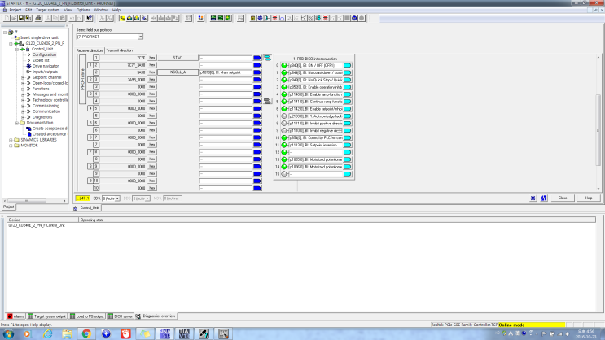Click the first green download icon in toolbar
The height and width of the screenshot is (340, 605).
(x=213, y=18)
